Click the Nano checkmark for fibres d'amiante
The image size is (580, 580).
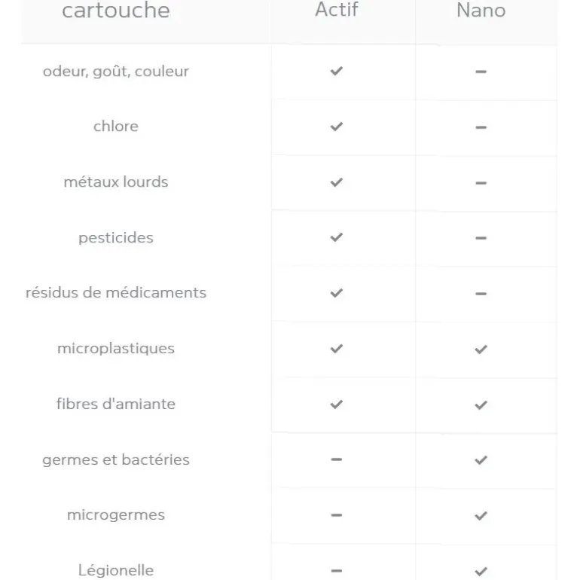(481, 405)
